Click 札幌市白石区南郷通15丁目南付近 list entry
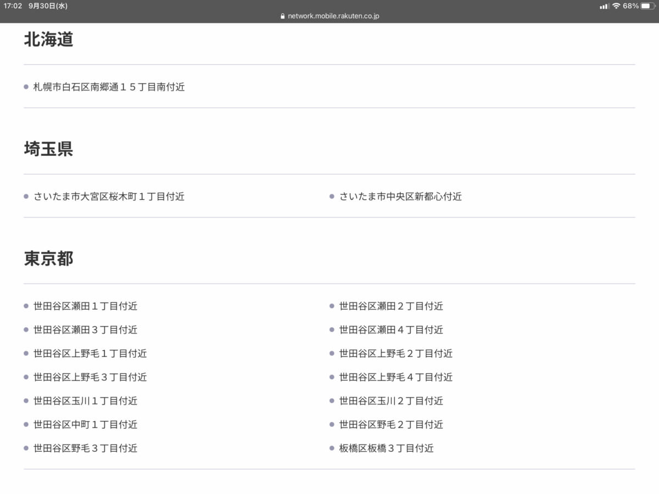Image resolution: width=659 pixels, height=494 pixels. click(x=109, y=87)
